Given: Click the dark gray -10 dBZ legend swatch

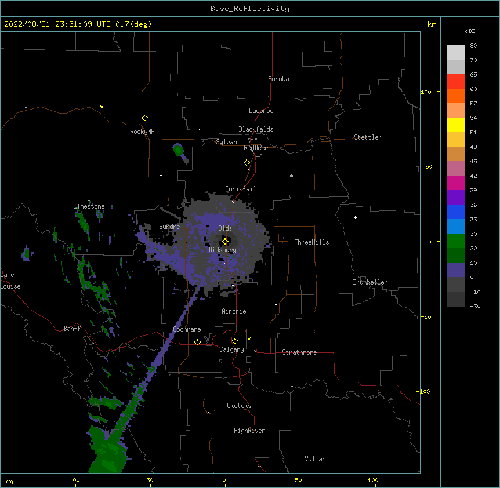Looking at the screenshot, I should (x=456, y=299).
